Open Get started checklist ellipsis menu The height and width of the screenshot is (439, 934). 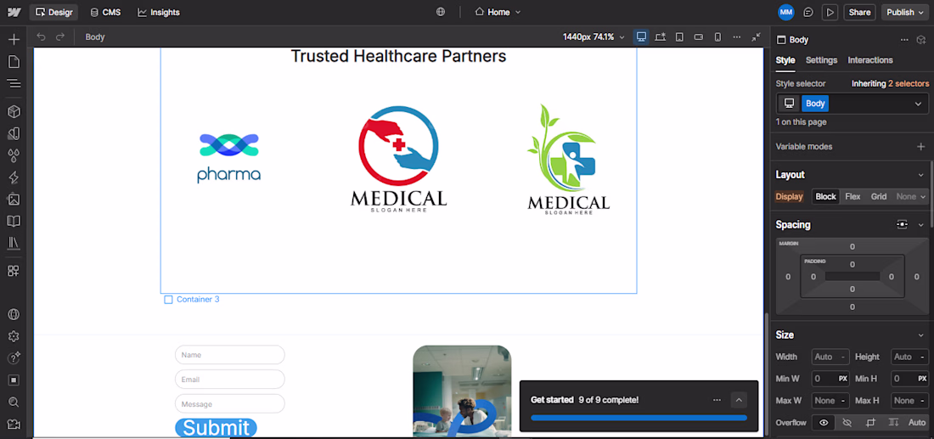tap(717, 400)
